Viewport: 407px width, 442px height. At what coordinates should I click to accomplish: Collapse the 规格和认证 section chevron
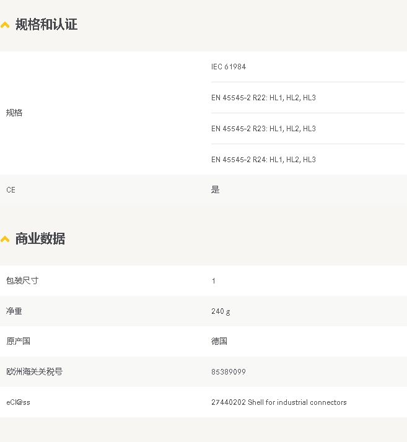click(5, 25)
